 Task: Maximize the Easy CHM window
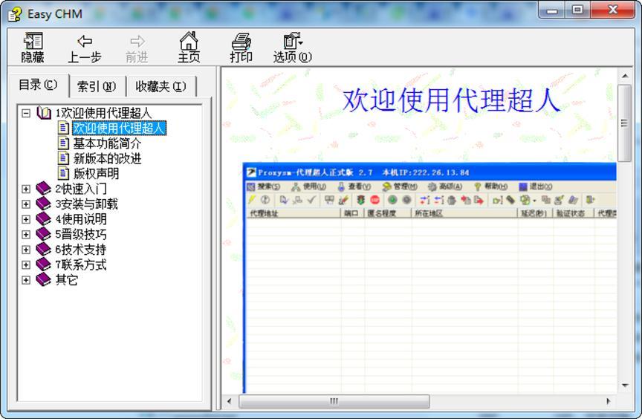point(577,10)
